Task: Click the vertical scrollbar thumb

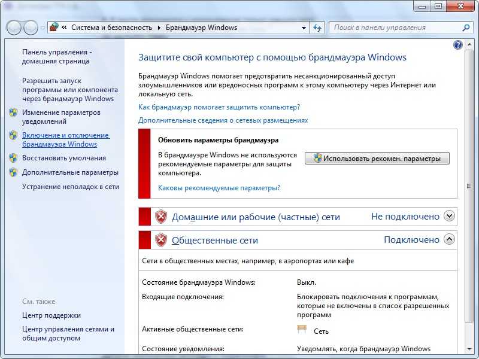Action: 469,186
